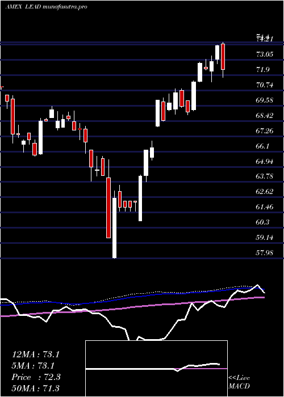Click the '<<Live MACD' label
The width and height of the screenshot is (284, 397).
pos(239,382)
